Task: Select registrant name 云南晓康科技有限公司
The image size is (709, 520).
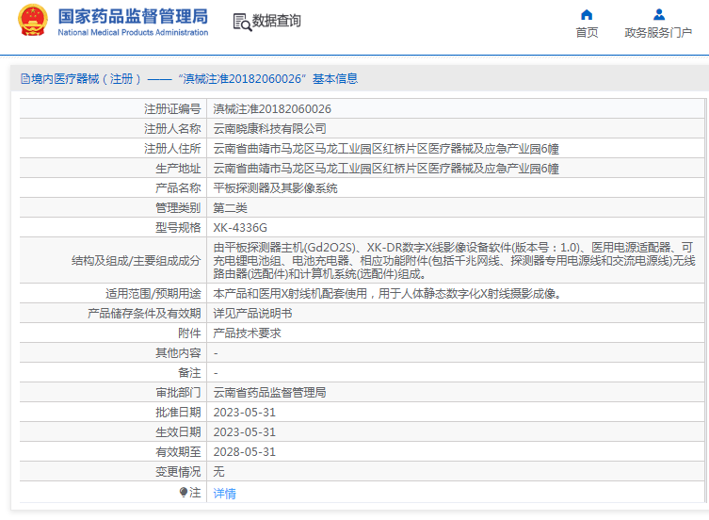Action: (x=269, y=129)
